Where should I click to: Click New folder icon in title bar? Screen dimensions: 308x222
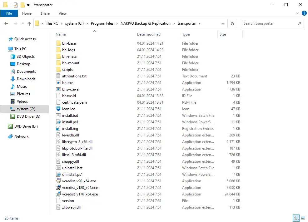tap(22, 5)
